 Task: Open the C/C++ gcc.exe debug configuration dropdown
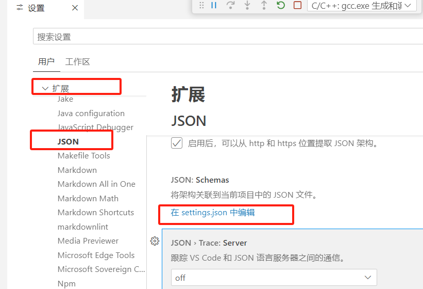click(362, 6)
